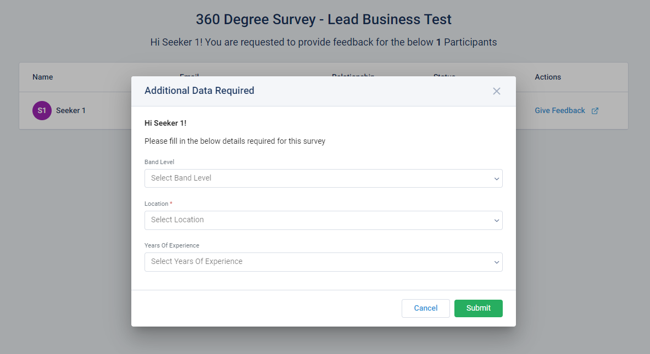Click the 360 Degree Survey page heading
The image size is (650, 354).
[324, 20]
